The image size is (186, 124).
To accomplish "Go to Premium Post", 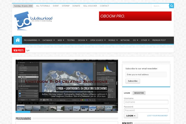I will [159, 40].
